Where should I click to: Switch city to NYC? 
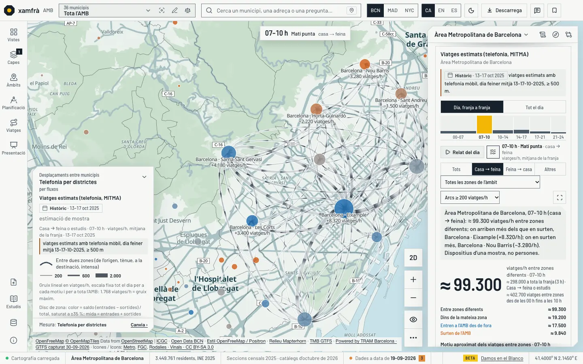(x=409, y=11)
